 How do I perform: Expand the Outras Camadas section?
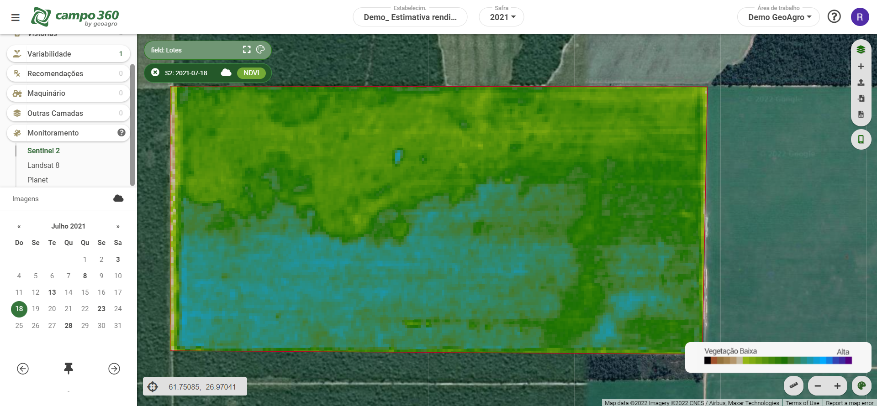(x=69, y=113)
